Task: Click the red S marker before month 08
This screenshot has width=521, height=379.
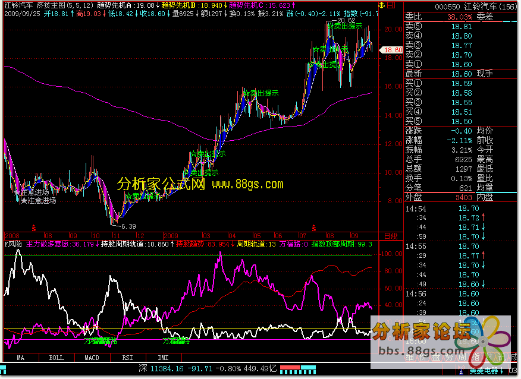Action: 313,228
